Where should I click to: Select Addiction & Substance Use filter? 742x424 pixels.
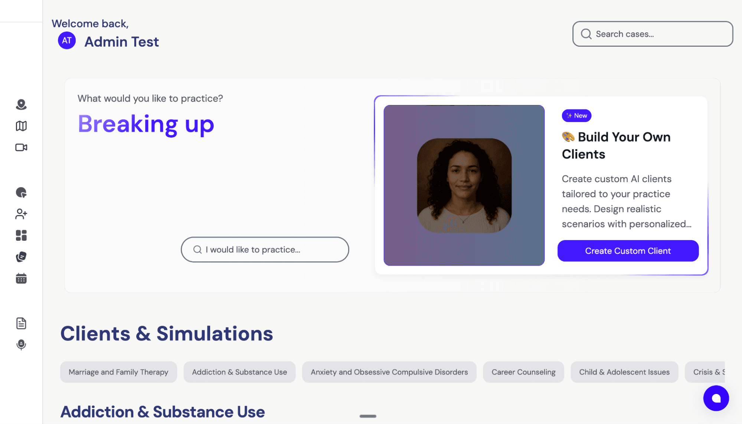click(x=239, y=372)
